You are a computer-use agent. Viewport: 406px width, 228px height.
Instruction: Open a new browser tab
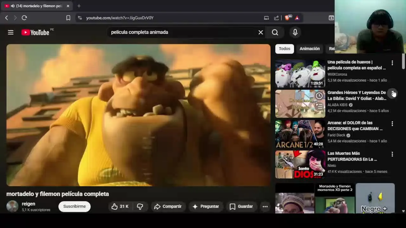pyautogui.click(x=79, y=6)
